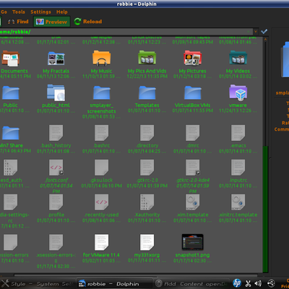
Task: Click the scrollbar up arrow in file view
Action: [265, 39]
